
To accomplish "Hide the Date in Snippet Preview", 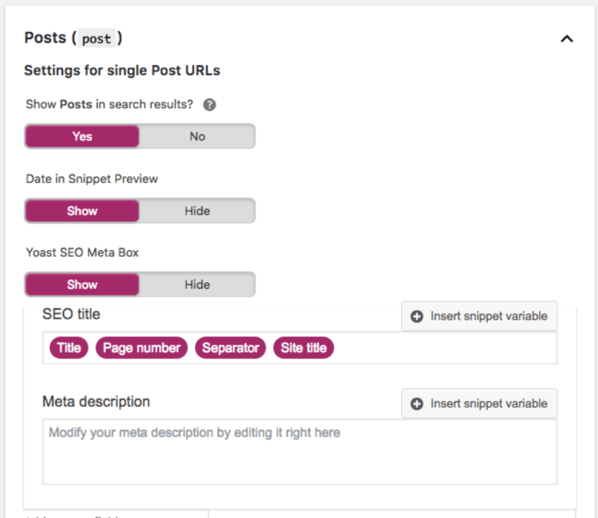I will tap(197, 211).
